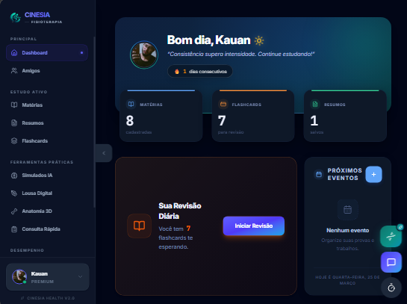Open the Dashboard menu item

tap(47, 53)
